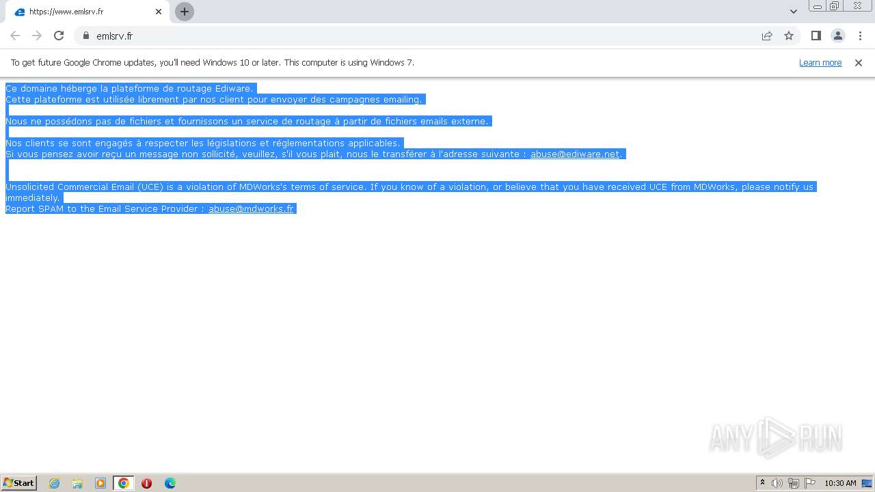875x492 pixels.
Task: Dismiss the Chrome update infobar
Action: pyautogui.click(x=859, y=62)
